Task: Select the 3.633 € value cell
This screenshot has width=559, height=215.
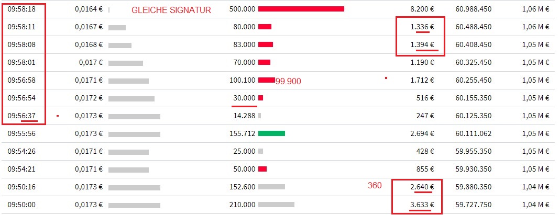Action: click(422, 205)
